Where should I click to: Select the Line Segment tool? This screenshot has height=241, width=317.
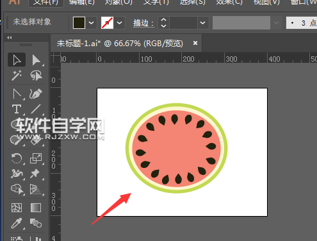point(36,109)
